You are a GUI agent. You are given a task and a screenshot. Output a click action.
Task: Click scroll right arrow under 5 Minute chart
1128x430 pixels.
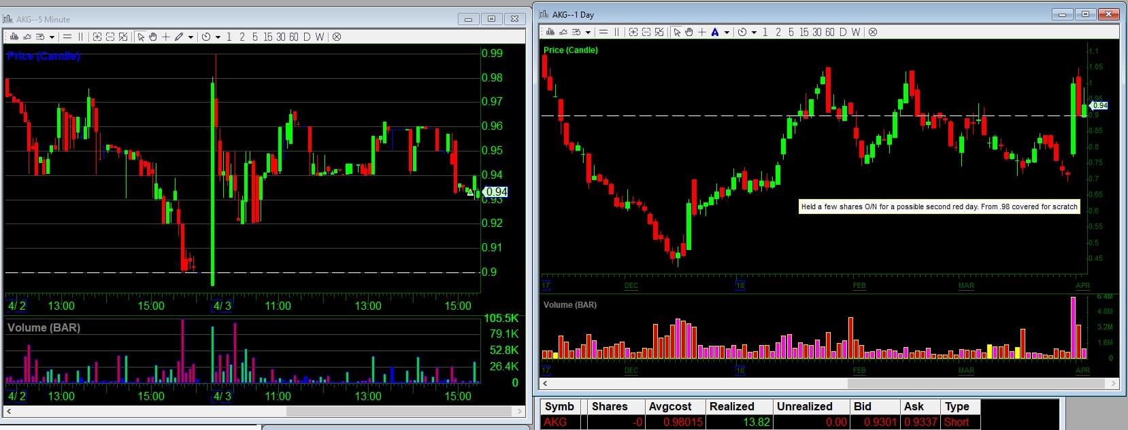[520, 411]
